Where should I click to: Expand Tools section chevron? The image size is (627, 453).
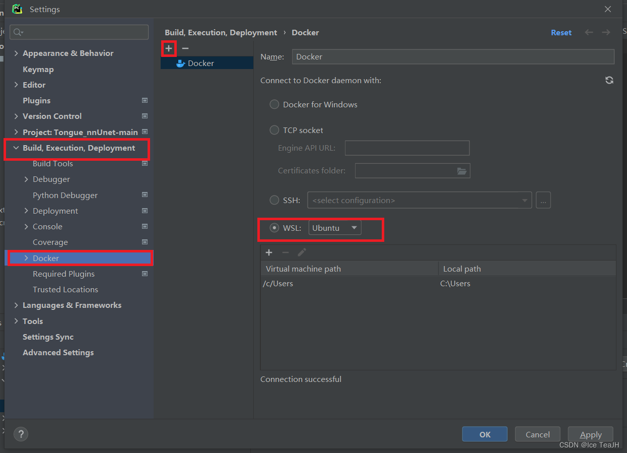click(16, 321)
